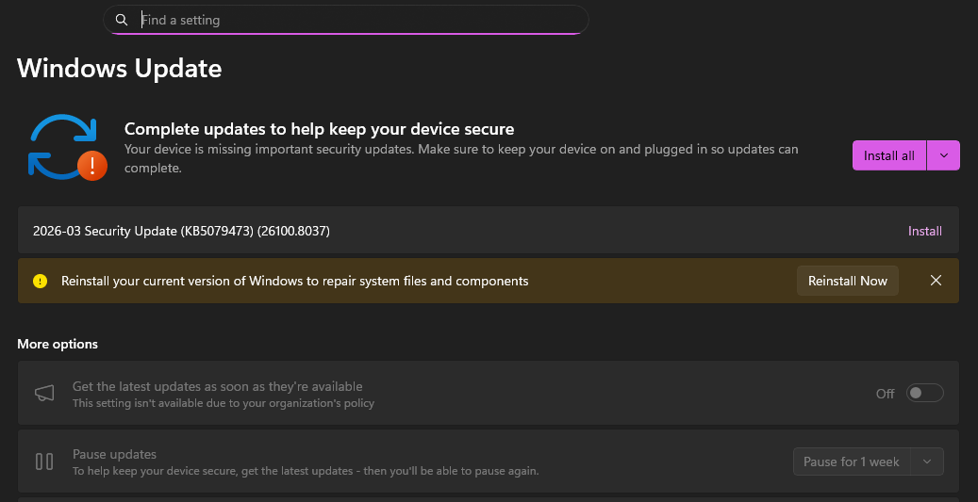Click the Install link for KB5079473
978x502 pixels.
[x=924, y=231]
